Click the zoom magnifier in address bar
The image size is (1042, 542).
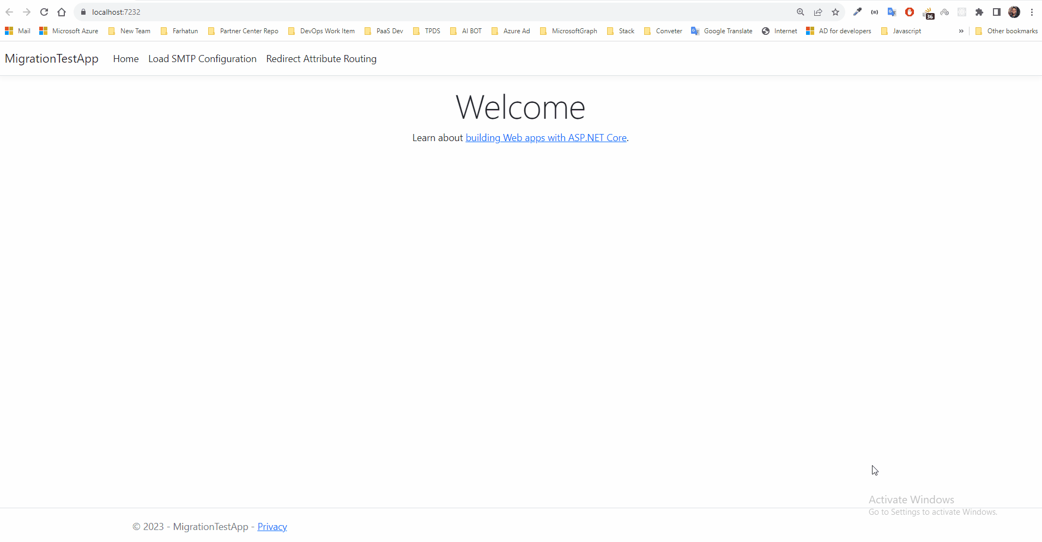[x=801, y=12]
